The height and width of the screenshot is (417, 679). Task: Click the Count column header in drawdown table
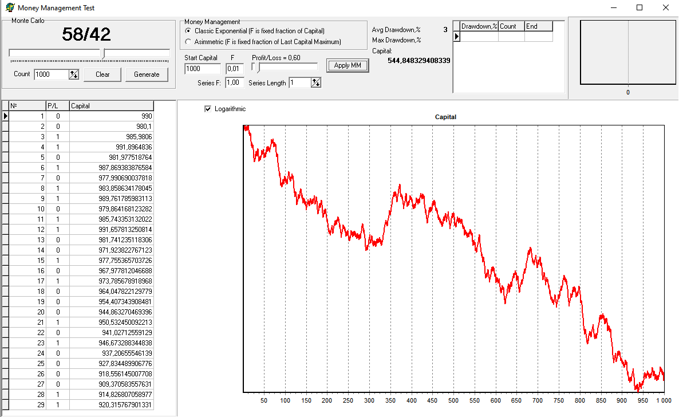pyautogui.click(x=511, y=26)
